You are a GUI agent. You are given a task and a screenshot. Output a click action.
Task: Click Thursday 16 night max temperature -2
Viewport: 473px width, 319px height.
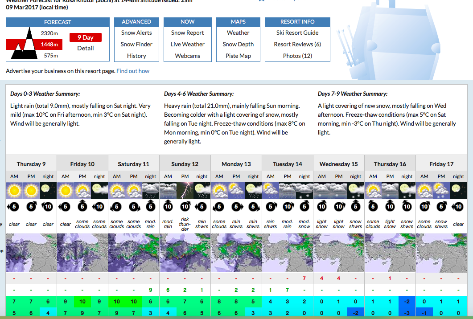point(407,302)
